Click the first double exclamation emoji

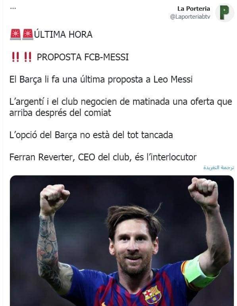click(x=15, y=57)
